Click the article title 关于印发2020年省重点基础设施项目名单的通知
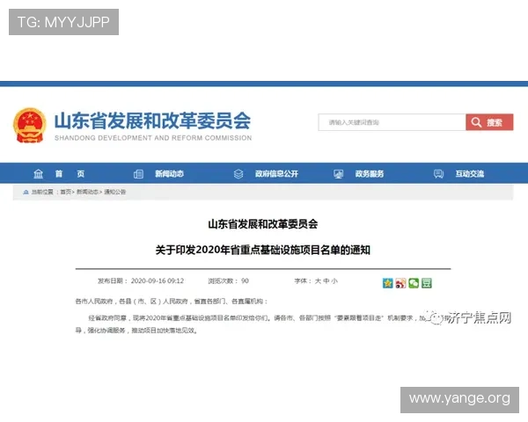The width and height of the screenshot is (528, 422). pos(262,250)
